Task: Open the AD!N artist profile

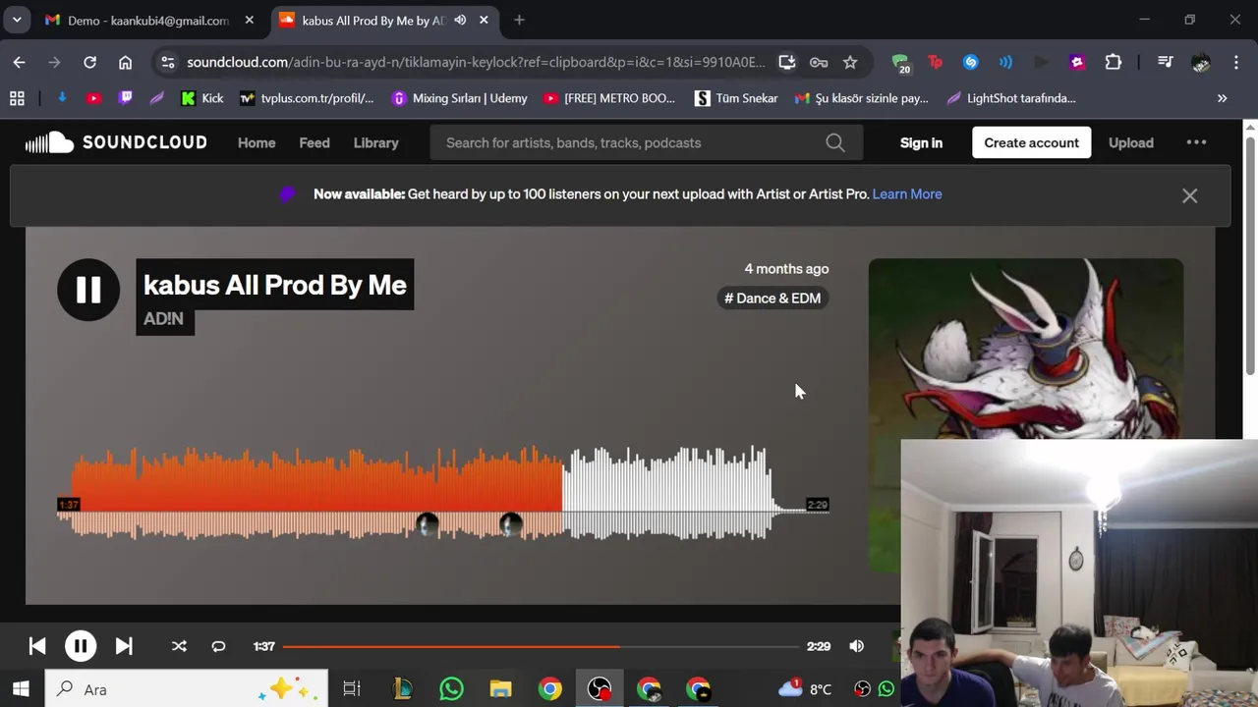Action: pos(163,318)
